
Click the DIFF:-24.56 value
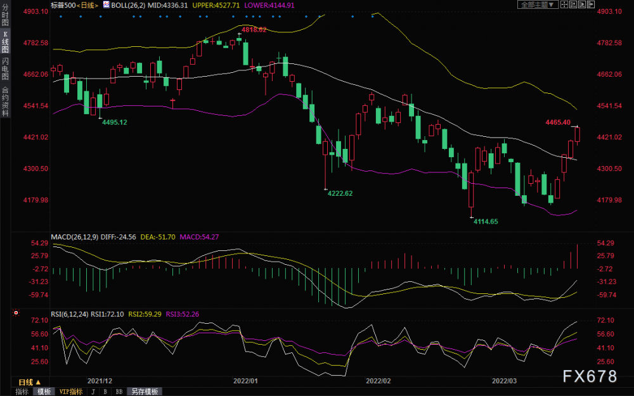[118, 237]
